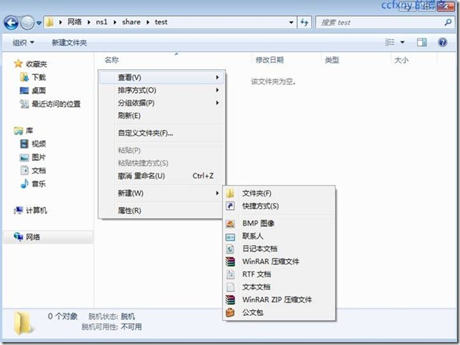
Task: Open 下载 in the favorites list
Action: 33,77
